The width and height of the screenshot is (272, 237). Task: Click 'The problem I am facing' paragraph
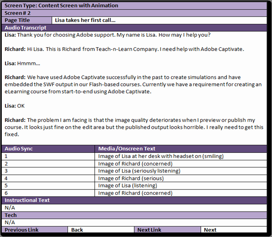pyautogui.click(x=134, y=127)
